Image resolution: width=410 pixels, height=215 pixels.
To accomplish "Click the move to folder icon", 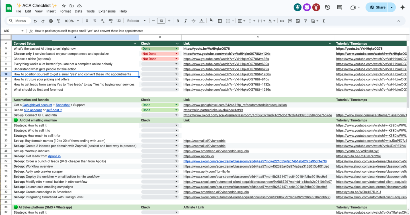I will click(71, 6).
